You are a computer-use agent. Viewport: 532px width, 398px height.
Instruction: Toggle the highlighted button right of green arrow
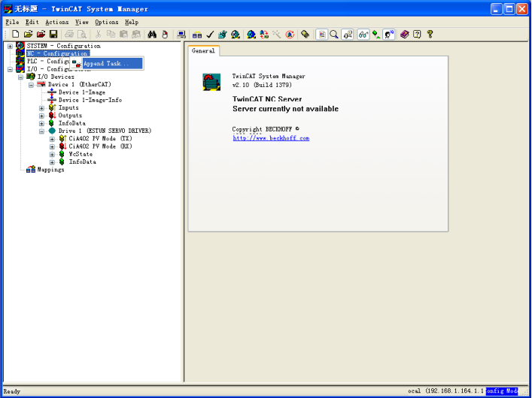tap(388, 35)
